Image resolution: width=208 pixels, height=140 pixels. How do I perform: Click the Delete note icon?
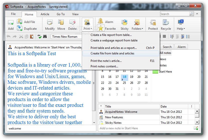pos(73,22)
